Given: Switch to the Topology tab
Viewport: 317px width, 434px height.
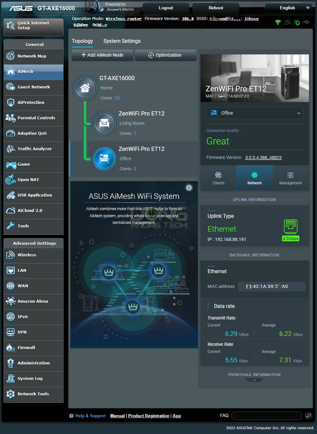Looking at the screenshot, I should pyautogui.click(x=82, y=41).
